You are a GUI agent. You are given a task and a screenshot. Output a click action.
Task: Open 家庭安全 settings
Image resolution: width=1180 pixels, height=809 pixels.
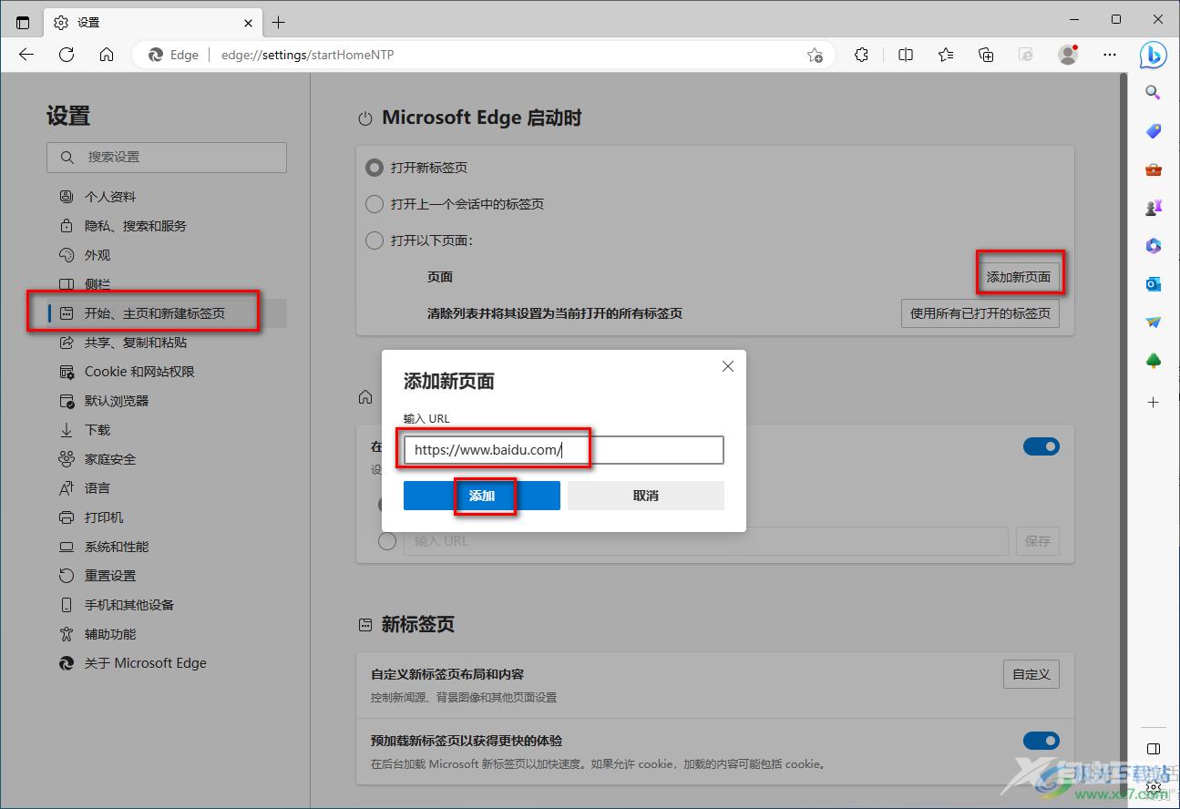[x=110, y=459]
